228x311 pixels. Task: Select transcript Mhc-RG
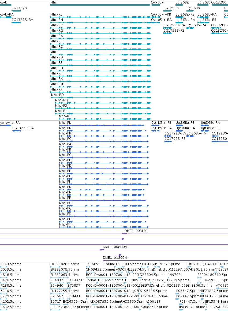[x=57, y=31]
